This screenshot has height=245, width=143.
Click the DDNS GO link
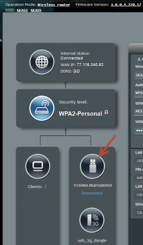pyautogui.click(x=77, y=71)
